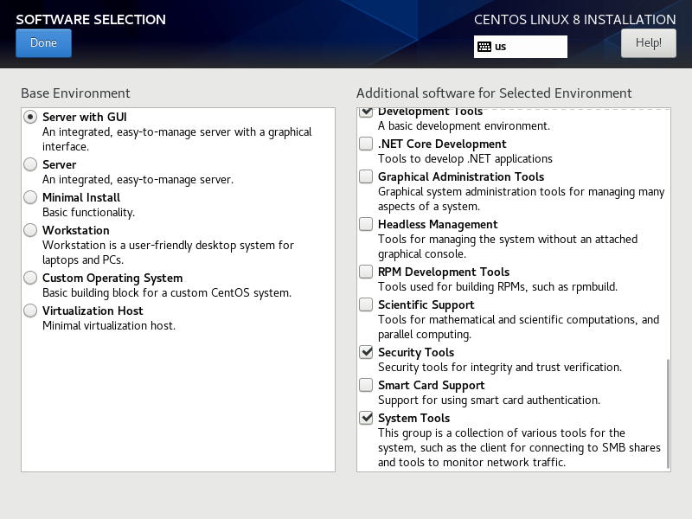The image size is (692, 519).
Task: Uncheck the Development Tools checkbox
Action: click(366, 112)
